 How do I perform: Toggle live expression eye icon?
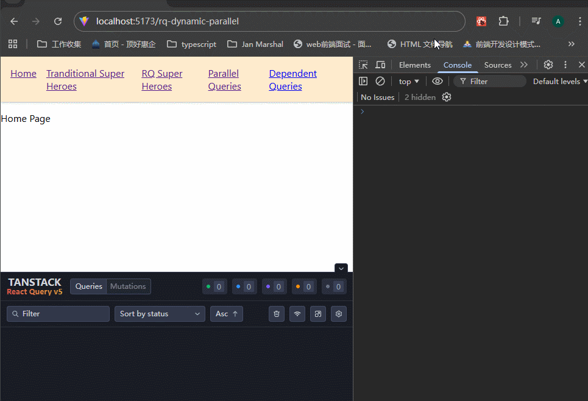click(437, 81)
